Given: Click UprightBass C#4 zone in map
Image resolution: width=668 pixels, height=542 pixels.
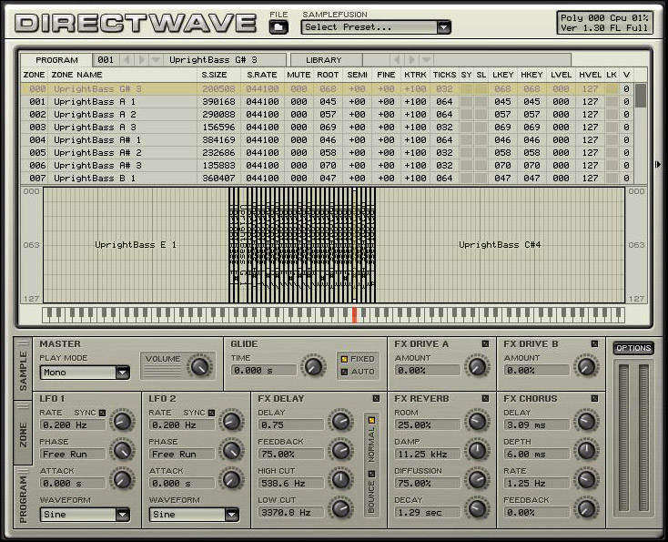Looking at the screenshot, I should (500, 245).
